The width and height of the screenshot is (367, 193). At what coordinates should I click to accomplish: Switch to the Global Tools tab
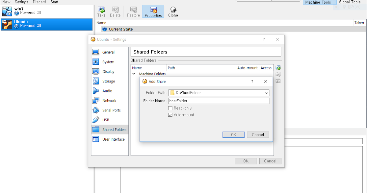[350, 2]
